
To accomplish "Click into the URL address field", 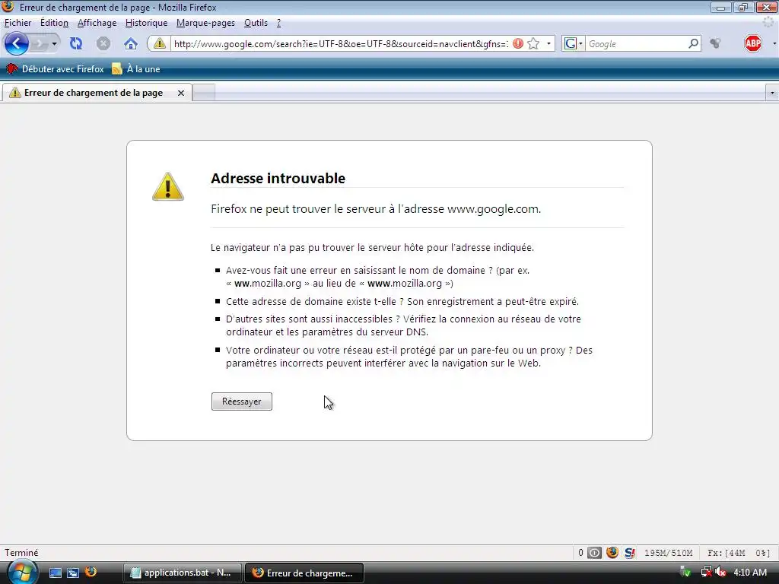I will [340, 43].
